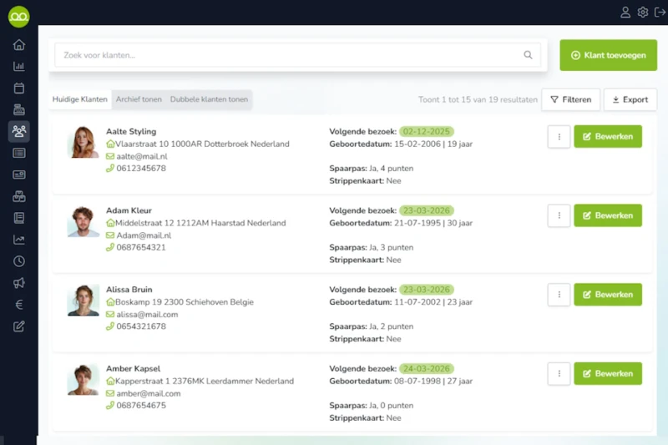Click Amber Kapsel's profile photo
Image resolution: width=668 pixels, height=445 pixels.
pos(83,380)
